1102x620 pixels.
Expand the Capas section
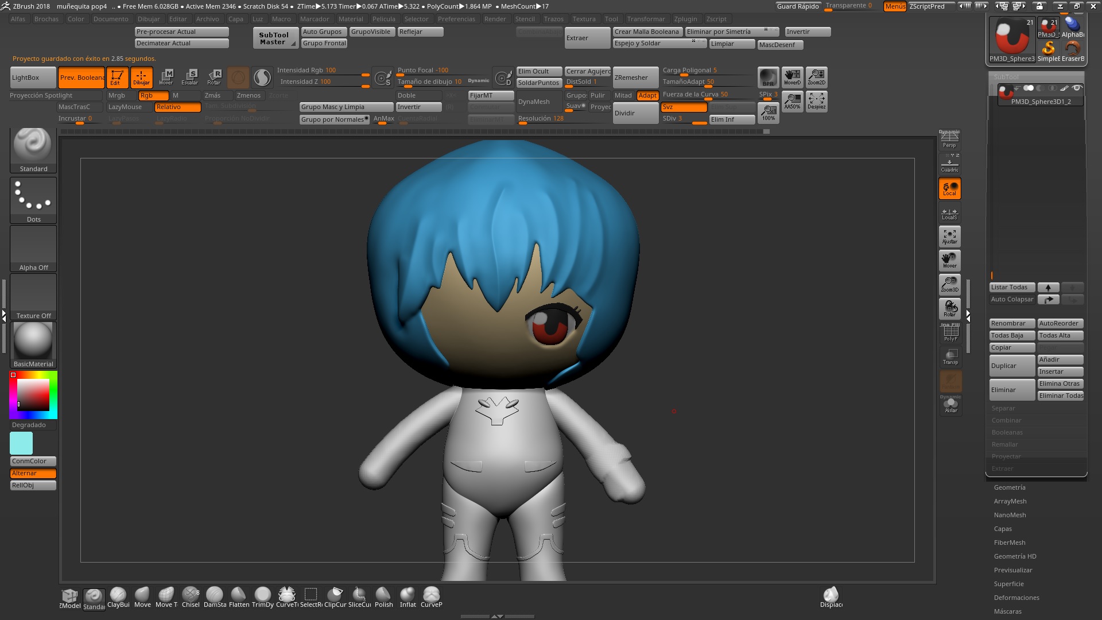click(x=1003, y=529)
